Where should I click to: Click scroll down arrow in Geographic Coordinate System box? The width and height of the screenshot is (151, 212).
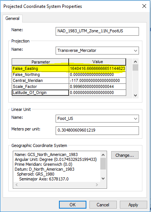pyautogui.click(x=103, y=179)
